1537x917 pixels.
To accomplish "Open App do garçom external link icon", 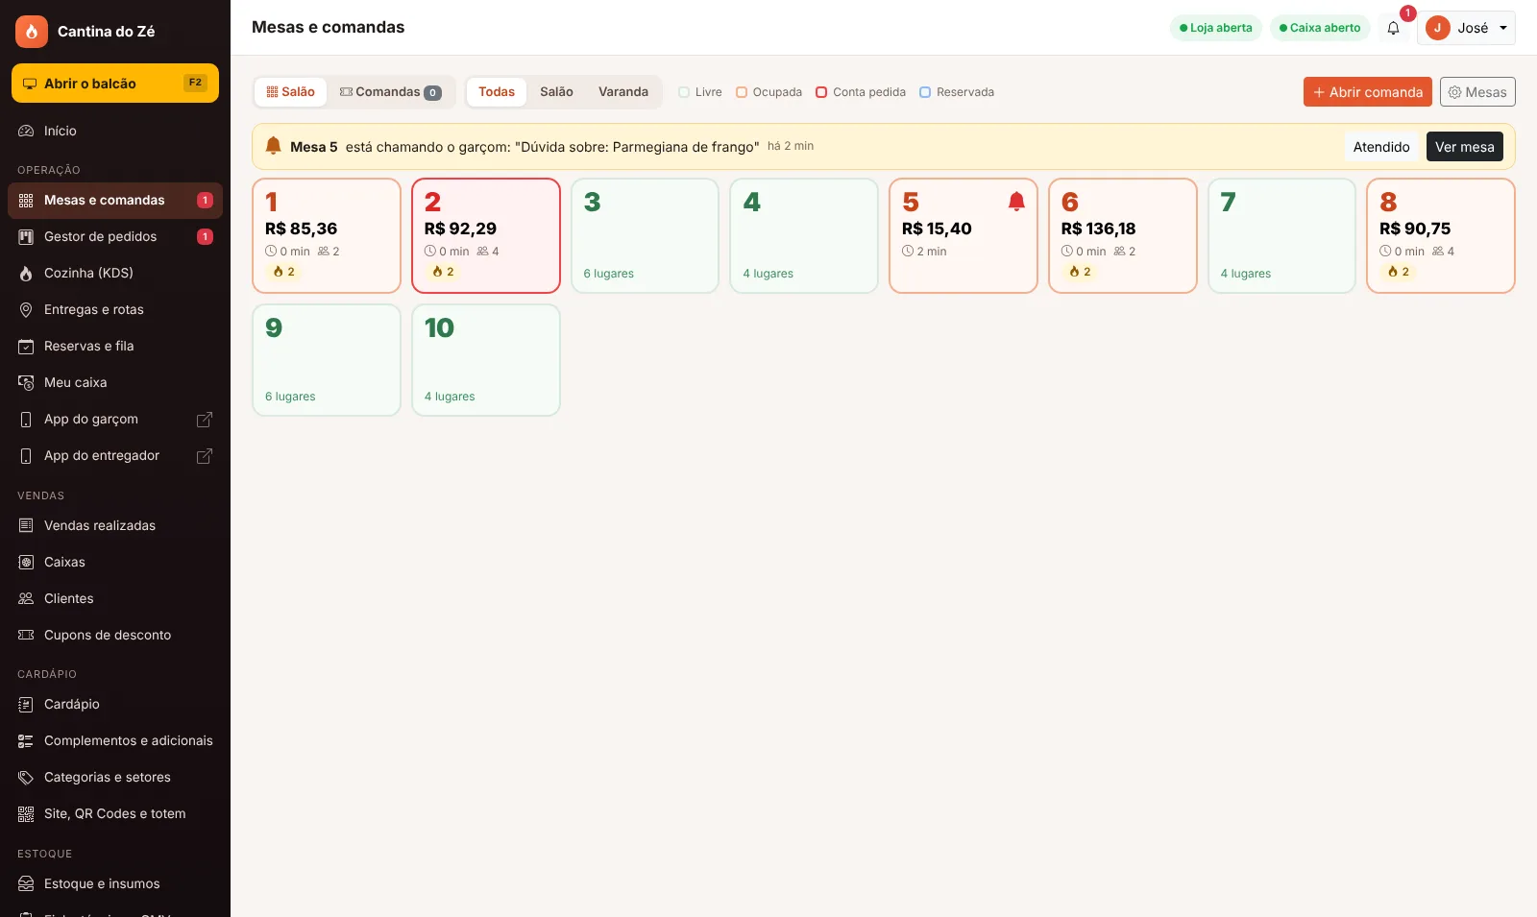I will pyautogui.click(x=205, y=420).
